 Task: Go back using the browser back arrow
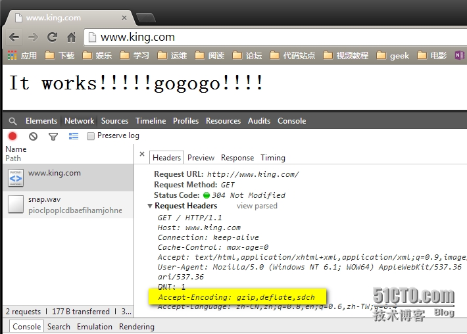14,37
